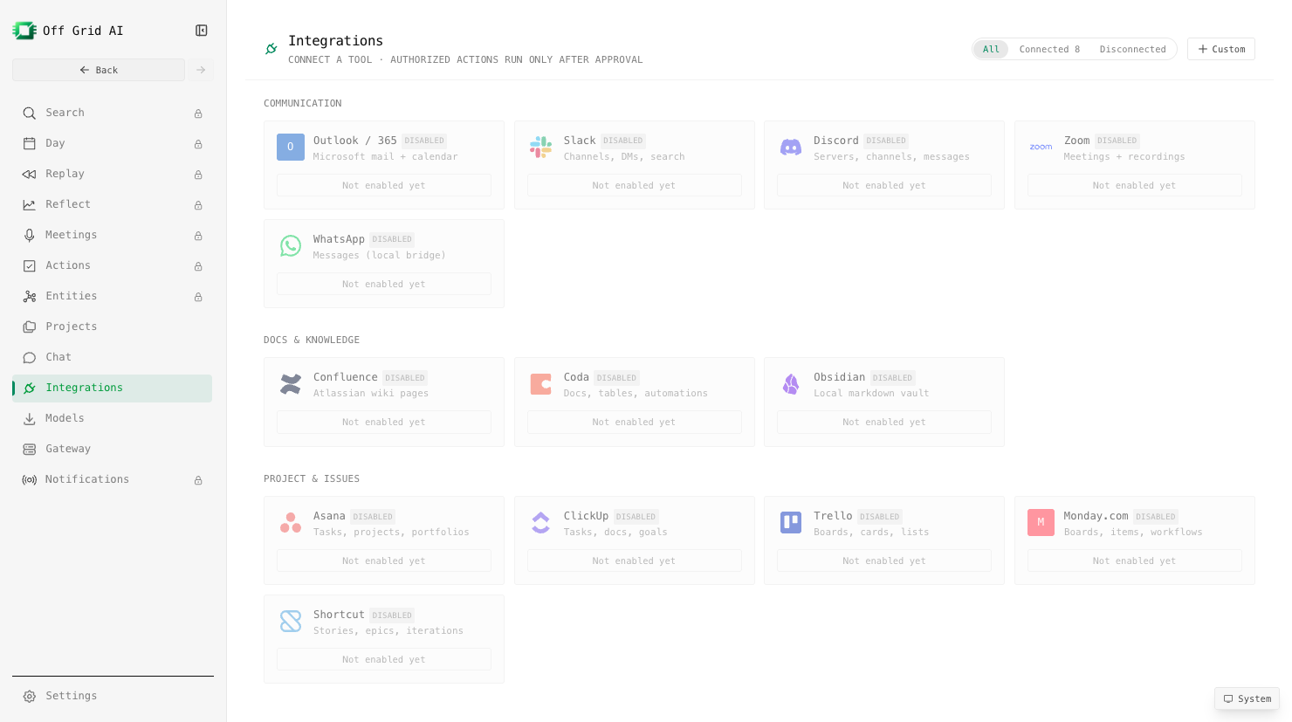Click the lock icon next to Notifications
The width and height of the screenshot is (1292, 722).
point(198,480)
